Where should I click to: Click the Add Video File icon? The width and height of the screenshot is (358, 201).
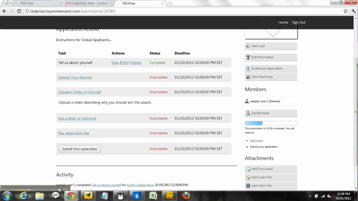(248, 186)
